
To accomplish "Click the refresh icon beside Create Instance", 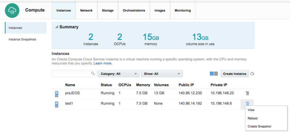I will click(x=252, y=74).
